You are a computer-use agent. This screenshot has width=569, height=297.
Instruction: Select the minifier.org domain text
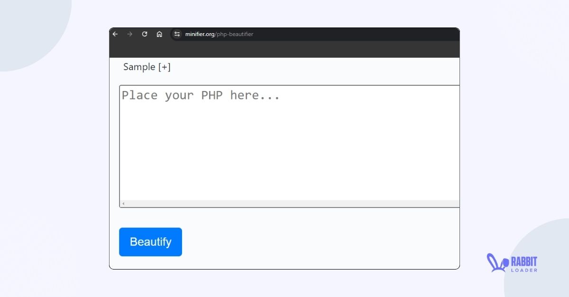[x=200, y=34]
